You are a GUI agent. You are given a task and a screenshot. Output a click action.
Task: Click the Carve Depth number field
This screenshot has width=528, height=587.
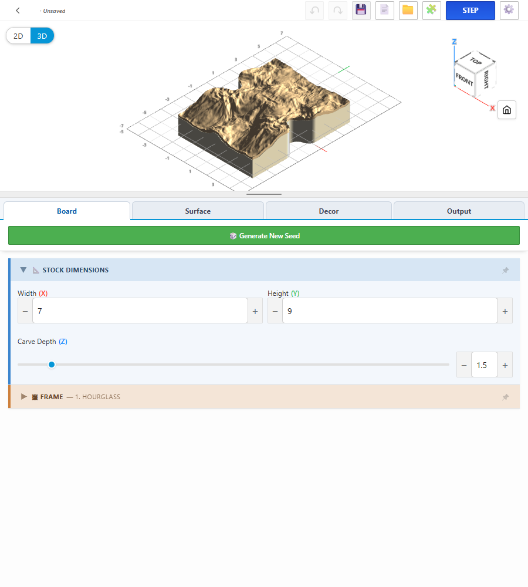coord(485,365)
